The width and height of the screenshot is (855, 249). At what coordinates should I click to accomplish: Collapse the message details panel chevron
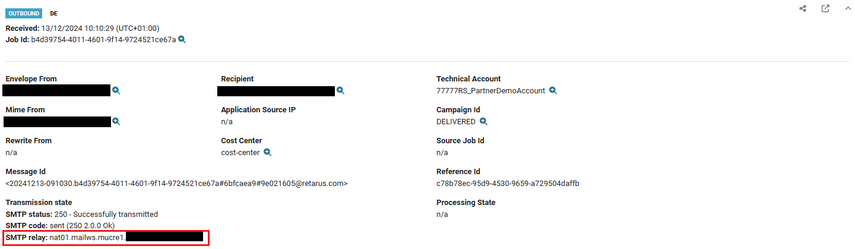[848, 9]
